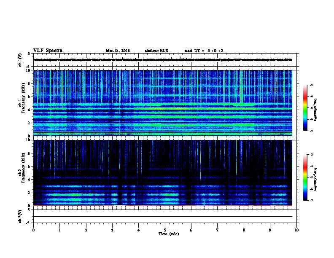This screenshot has height=258, width=334.
Task: Click the "ch.3(V)" axis label
Action: coord(20,216)
